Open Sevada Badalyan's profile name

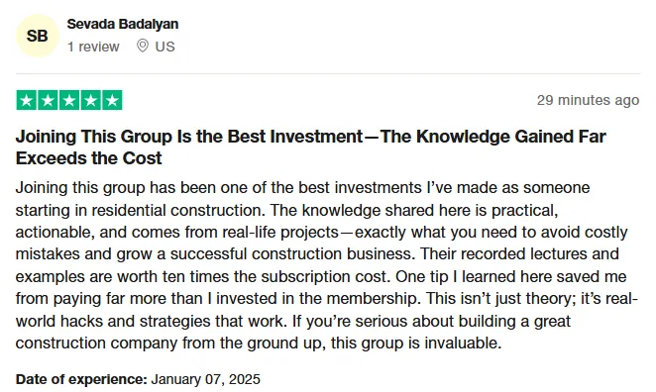tap(123, 24)
